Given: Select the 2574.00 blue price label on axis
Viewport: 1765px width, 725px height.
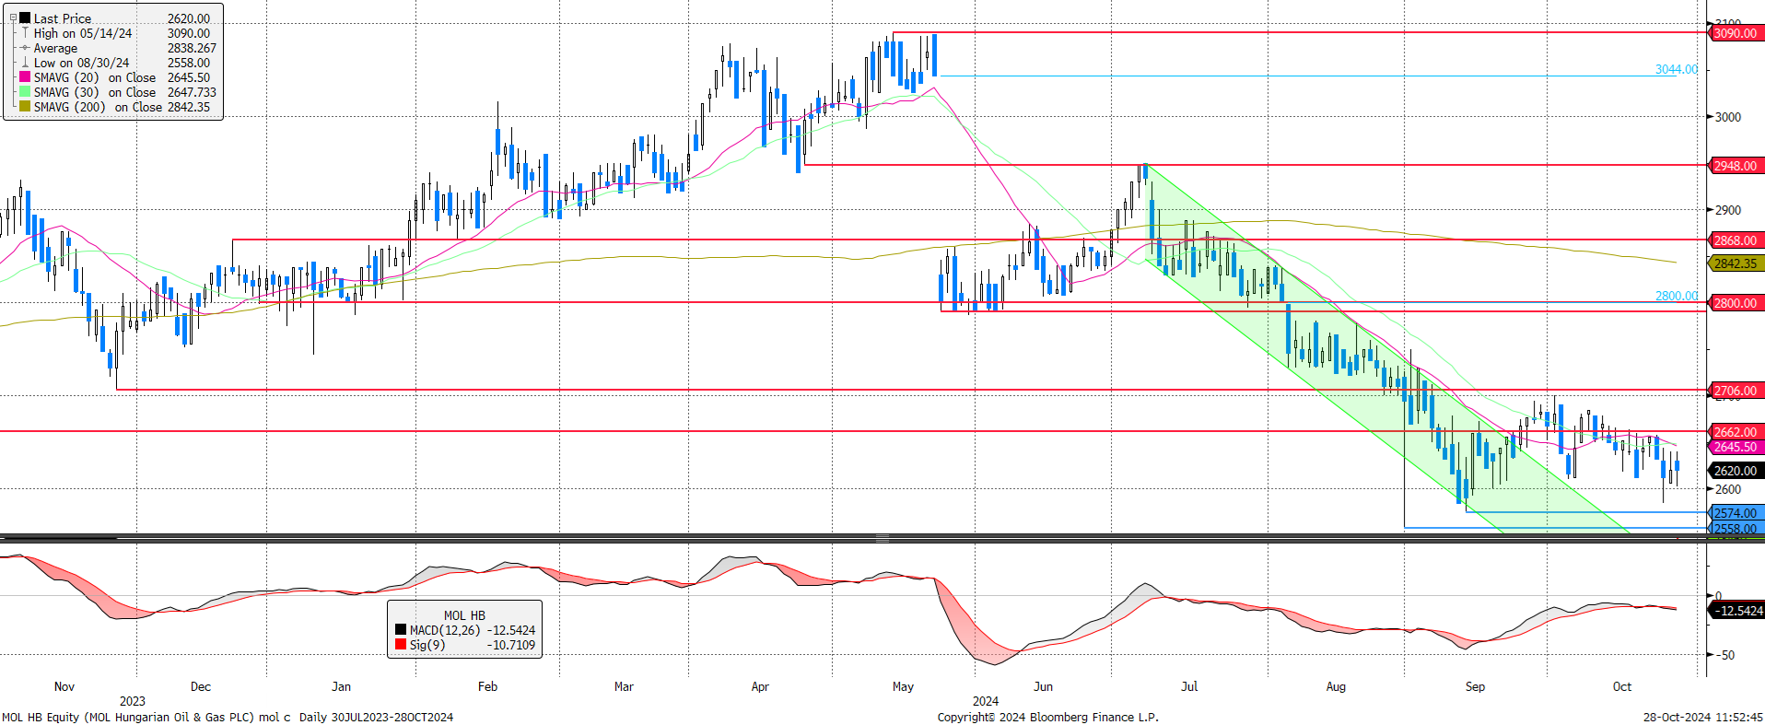Looking at the screenshot, I should coord(1736,513).
